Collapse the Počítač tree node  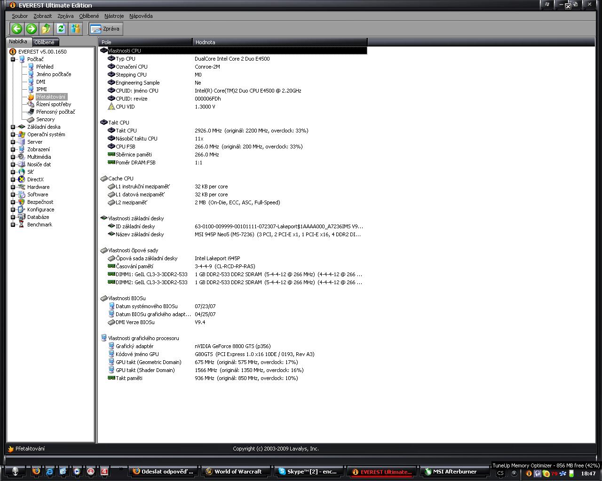(x=13, y=59)
